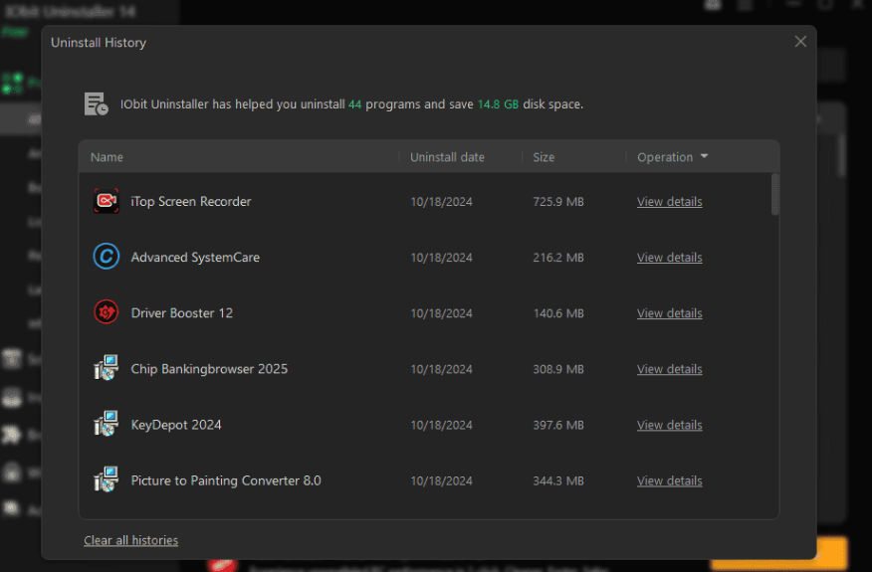Click the history list scrollbar thumb

click(x=774, y=195)
